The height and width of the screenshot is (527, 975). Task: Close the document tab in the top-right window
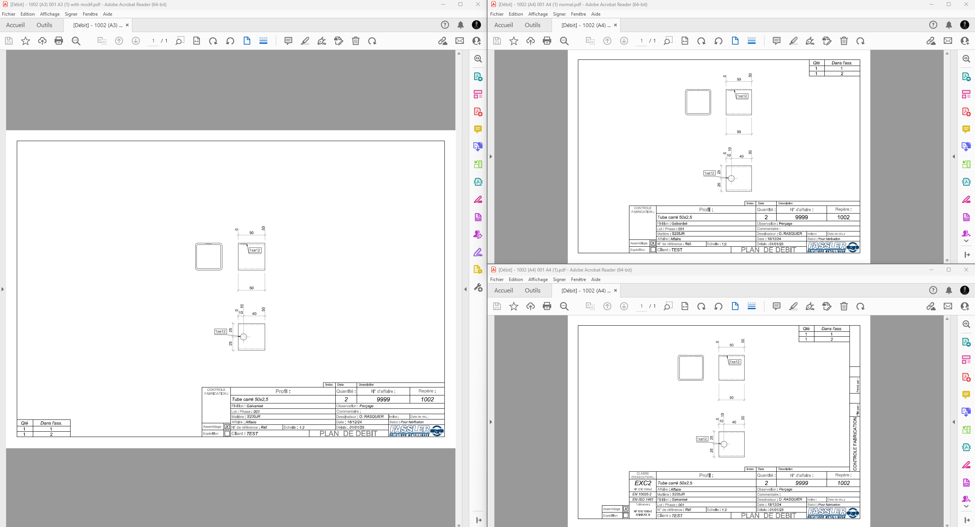(615, 25)
